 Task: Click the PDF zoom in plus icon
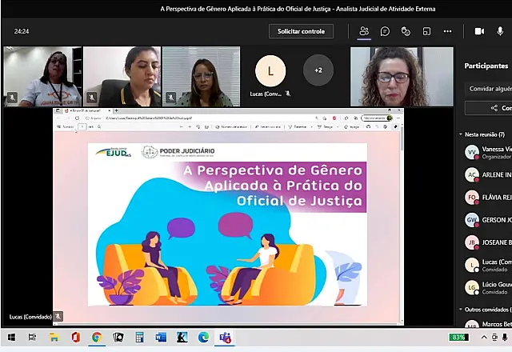click(190, 126)
